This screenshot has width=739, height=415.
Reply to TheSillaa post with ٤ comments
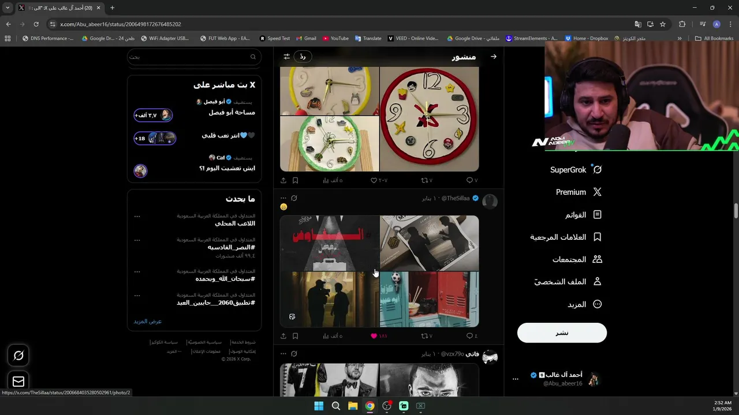(x=472, y=336)
